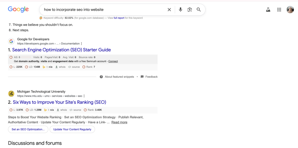Screen dimensions: 298x148
Task: Click the Google for Developers site name
Action: click(x=33, y=39)
